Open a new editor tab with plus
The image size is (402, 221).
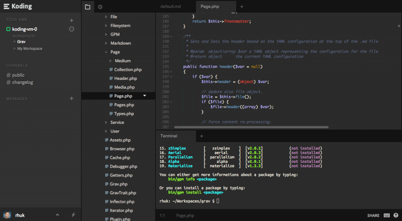242,7
